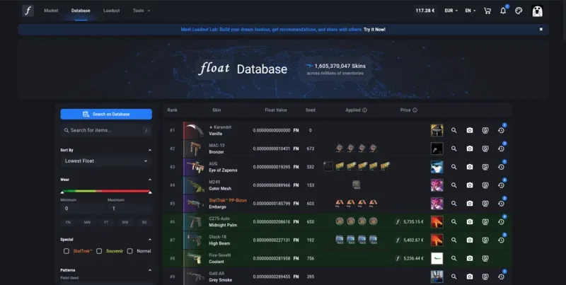Image resolution: width=566 pixels, height=285 pixels.
Task: Click the CSFloat logo icon
Action: [x=28, y=11]
